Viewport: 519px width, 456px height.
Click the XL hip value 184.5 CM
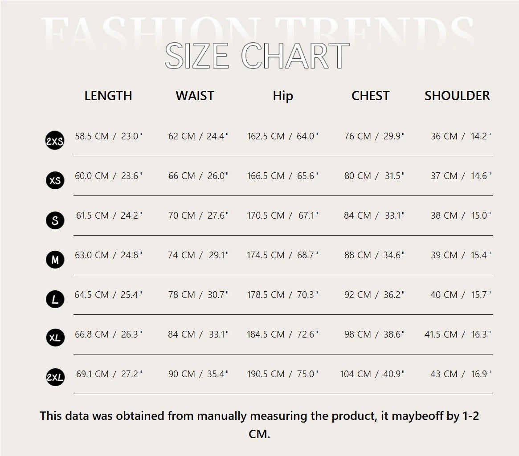tap(266, 334)
